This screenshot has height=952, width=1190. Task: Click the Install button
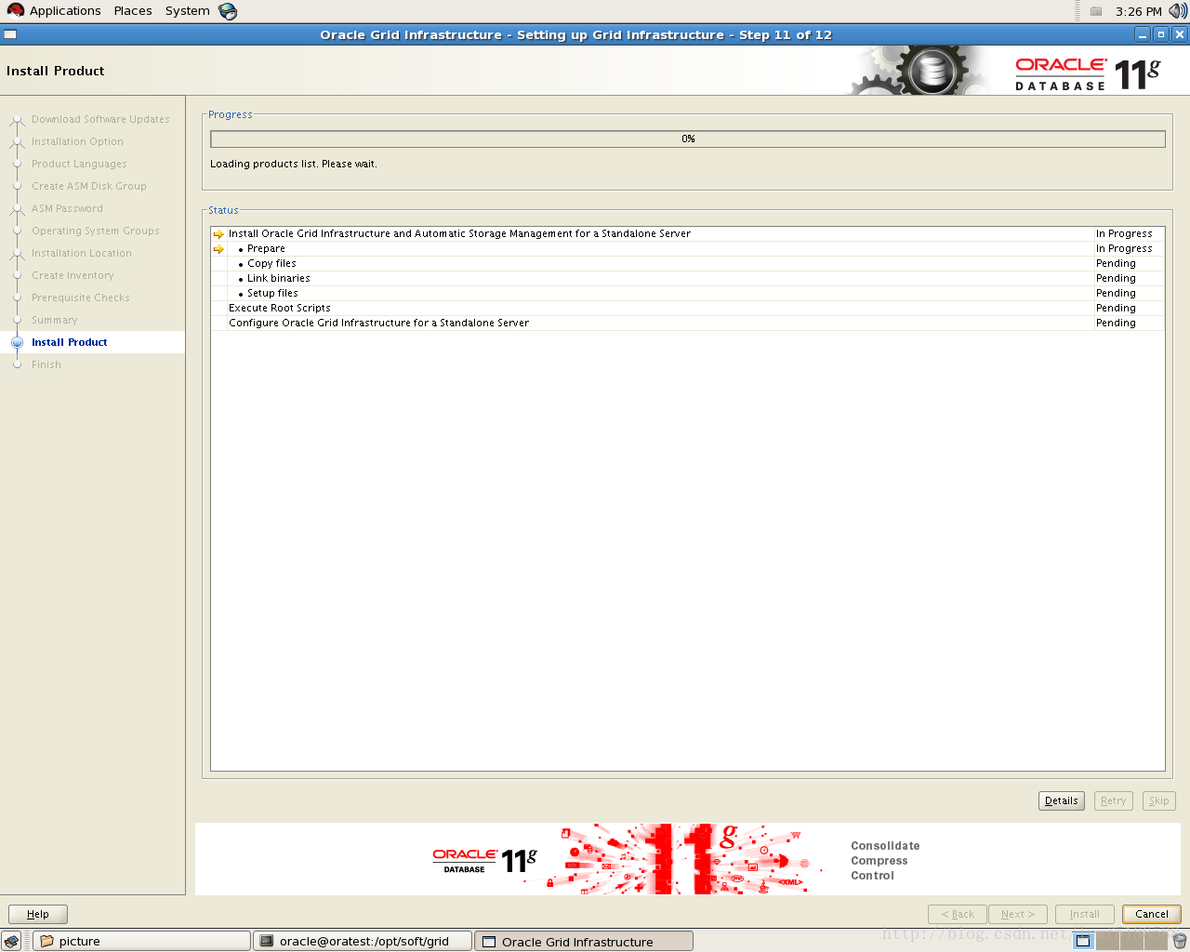[1085, 914]
